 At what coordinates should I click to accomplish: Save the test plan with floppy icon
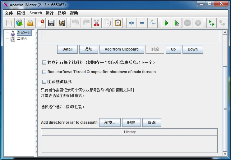pyautogui.click(x=51, y=23)
